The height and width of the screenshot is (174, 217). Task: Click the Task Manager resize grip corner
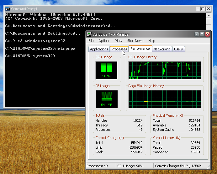(209, 167)
